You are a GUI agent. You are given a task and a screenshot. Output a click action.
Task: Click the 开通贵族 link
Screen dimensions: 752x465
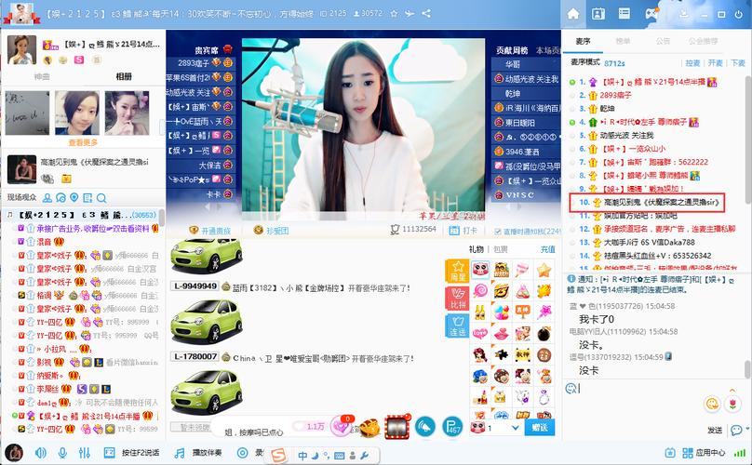coord(210,231)
